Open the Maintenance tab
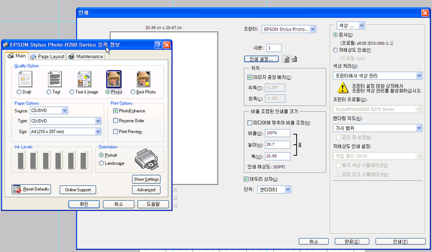The image size is (432, 252). pyautogui.click(x=86, y=57)
